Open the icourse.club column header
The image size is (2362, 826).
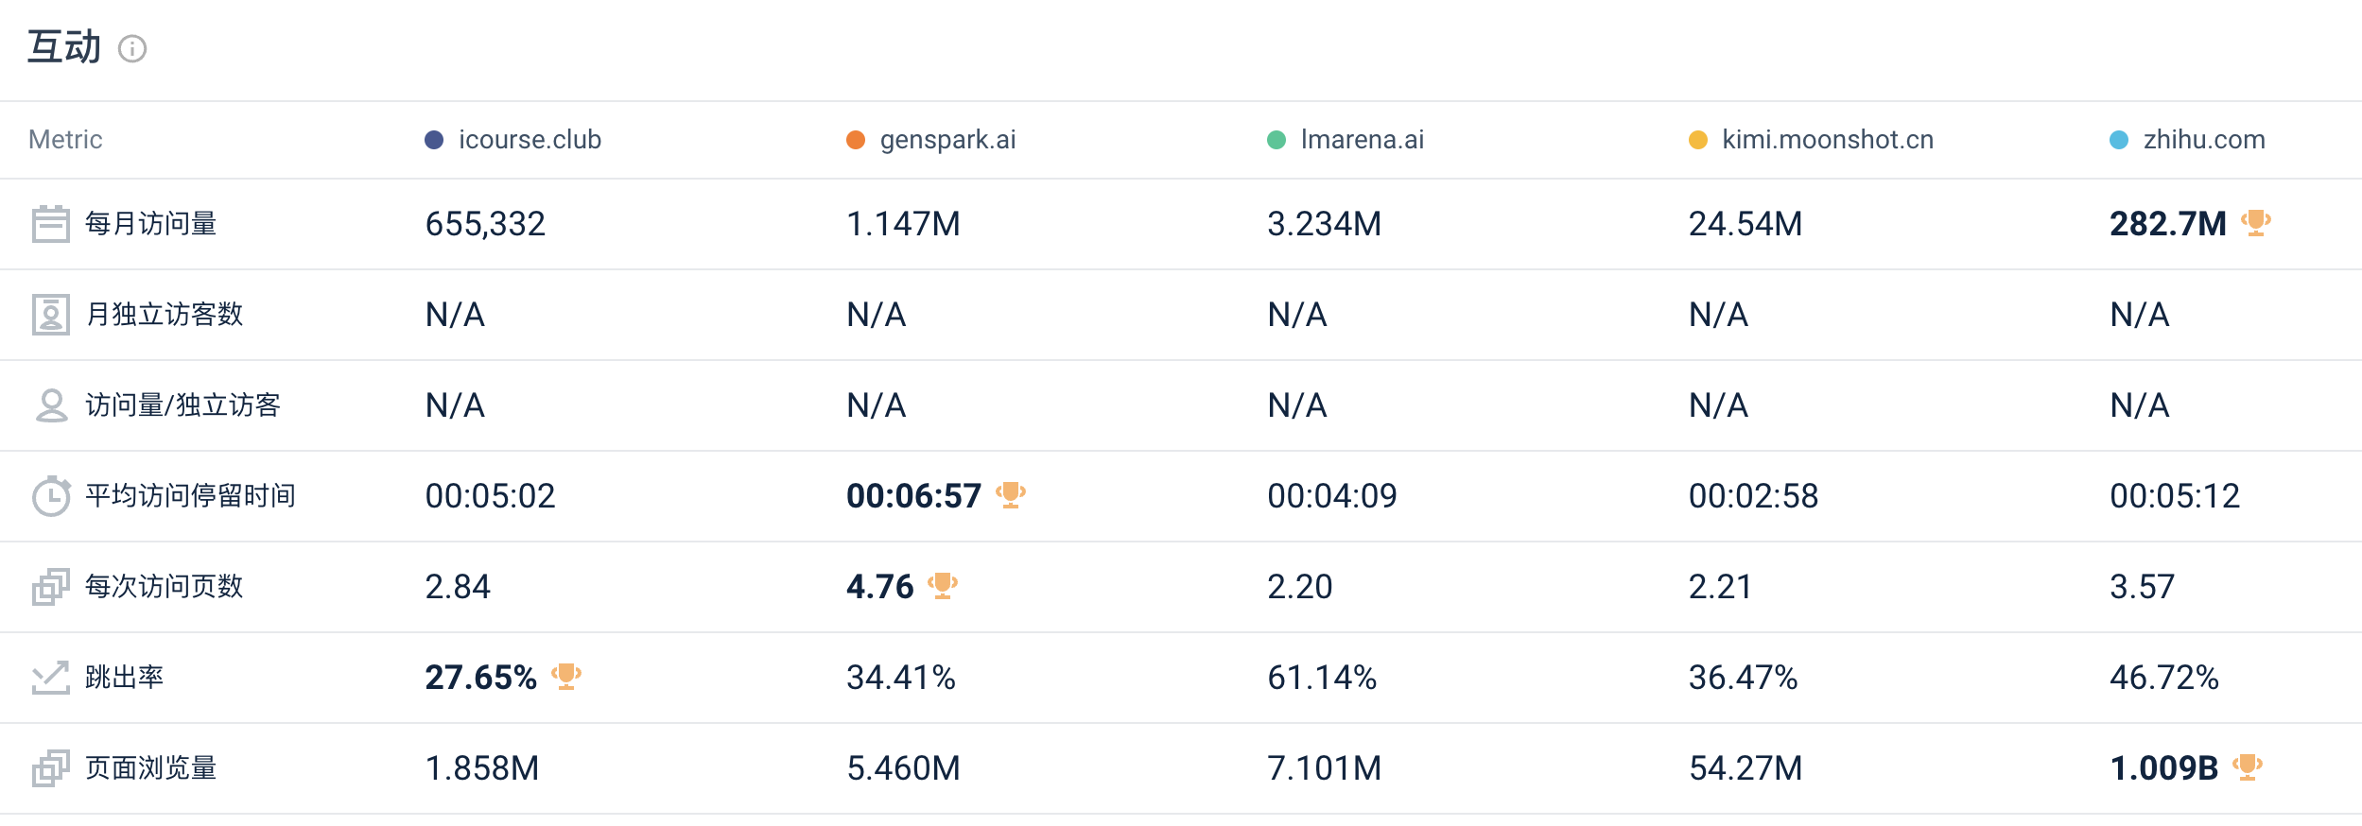tap(530, 140)
